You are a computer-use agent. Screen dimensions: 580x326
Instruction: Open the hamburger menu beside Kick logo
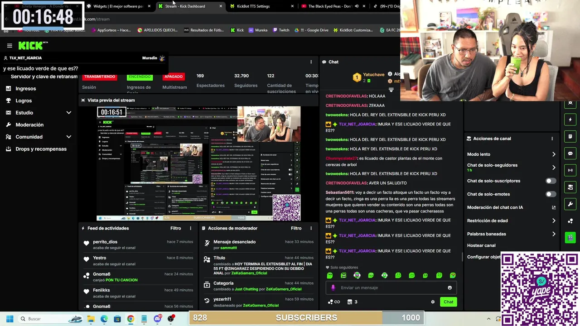10,46
